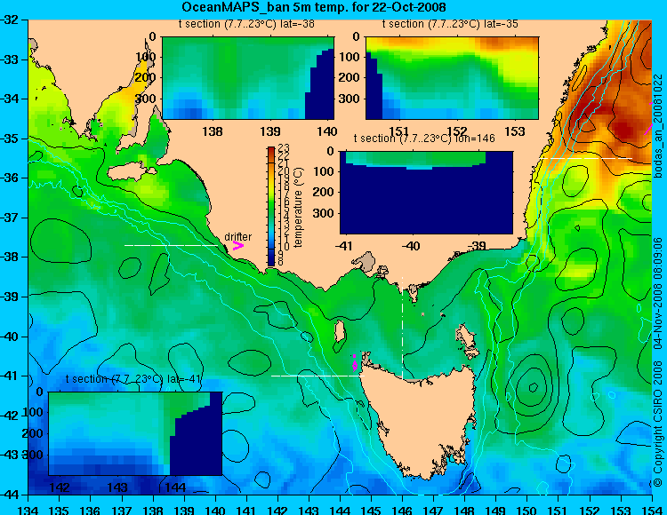Click the '23' value atop the color scale

click(x=284, y=147)
